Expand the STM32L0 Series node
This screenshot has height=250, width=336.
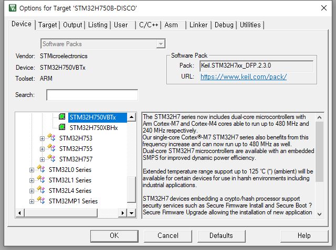31,170
